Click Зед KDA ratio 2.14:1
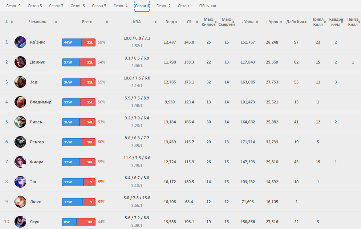Image resolution: width=361 pixels, height=229 pixels. coord(137,86)
